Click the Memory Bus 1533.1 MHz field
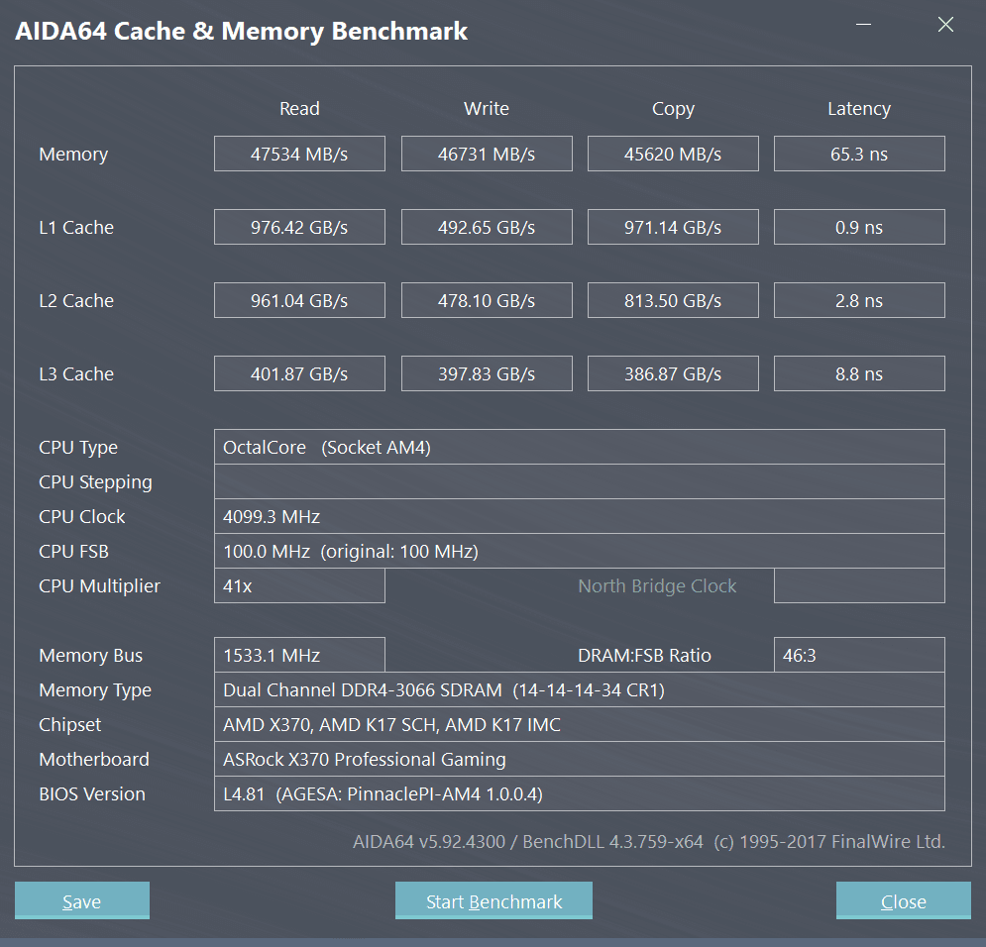The height and width of the screenshot is (947, 986). 299,655
